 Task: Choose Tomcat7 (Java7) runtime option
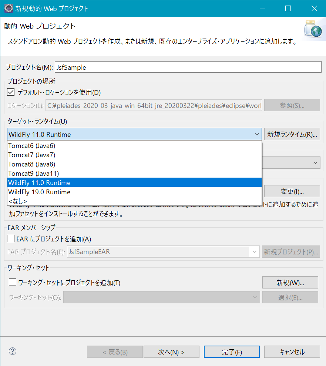135,155
